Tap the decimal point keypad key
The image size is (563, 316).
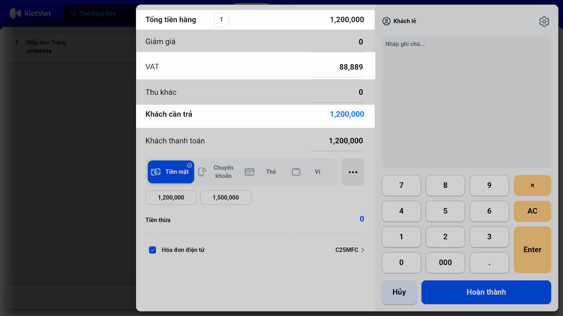489,263
